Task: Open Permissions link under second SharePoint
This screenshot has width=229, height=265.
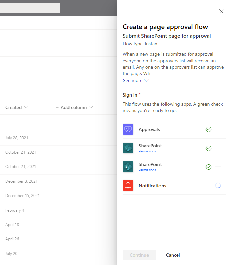Action: pyautogui.click(x=147, y=170)
